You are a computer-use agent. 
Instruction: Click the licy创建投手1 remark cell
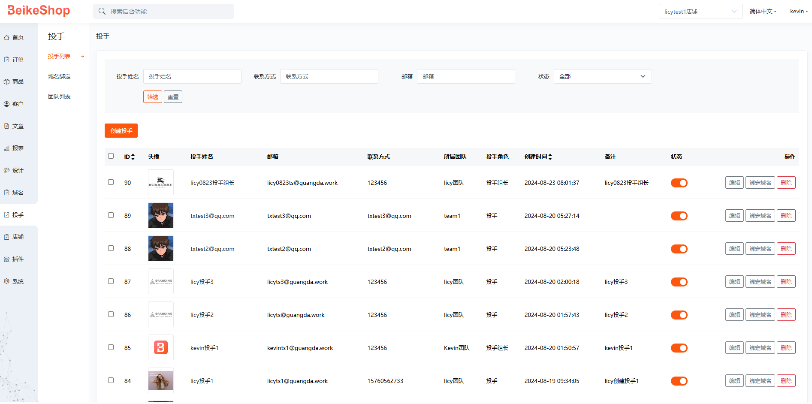pos(622,381)
